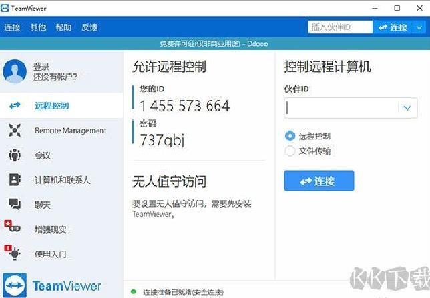This screenshot has height=298, width=430.
Task: Click the password 737qbj
Action: pos(162,140)
